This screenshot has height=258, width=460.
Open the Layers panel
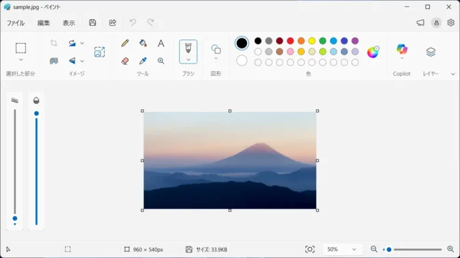[431, 52]
